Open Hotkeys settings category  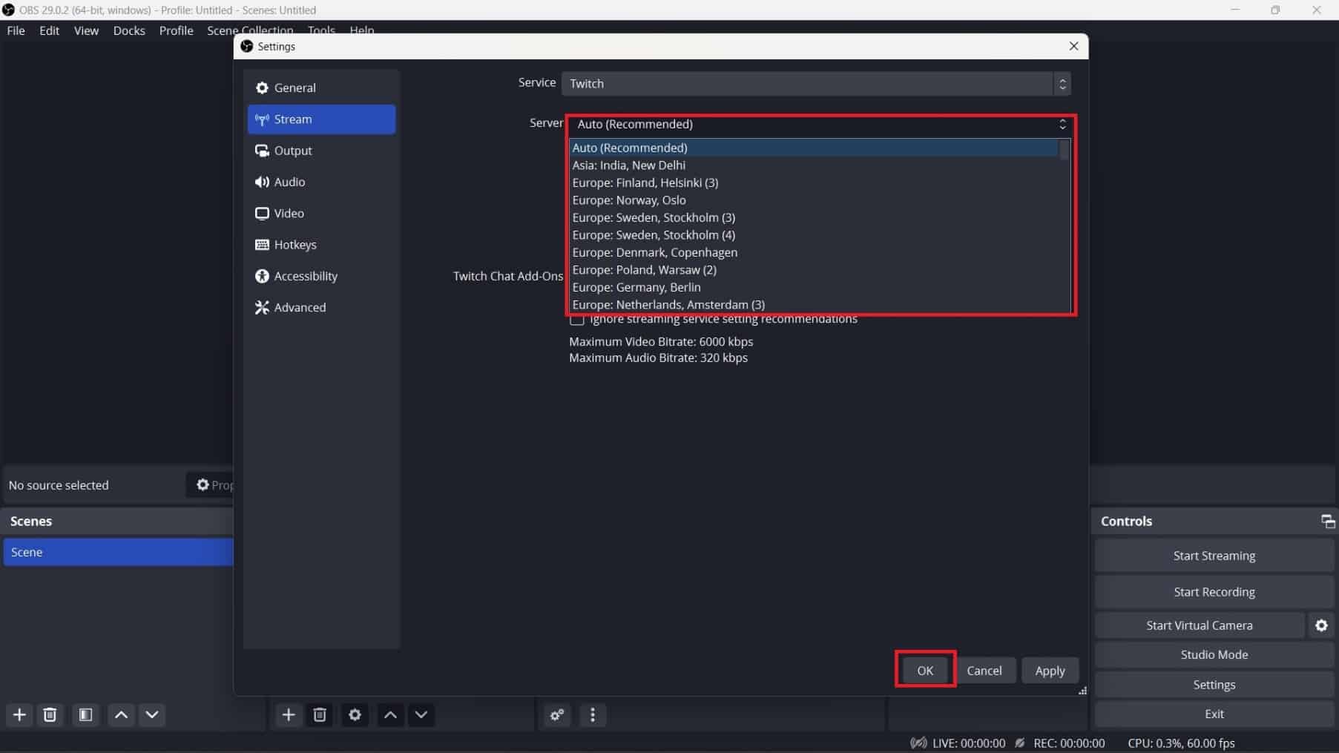[321, 245]
